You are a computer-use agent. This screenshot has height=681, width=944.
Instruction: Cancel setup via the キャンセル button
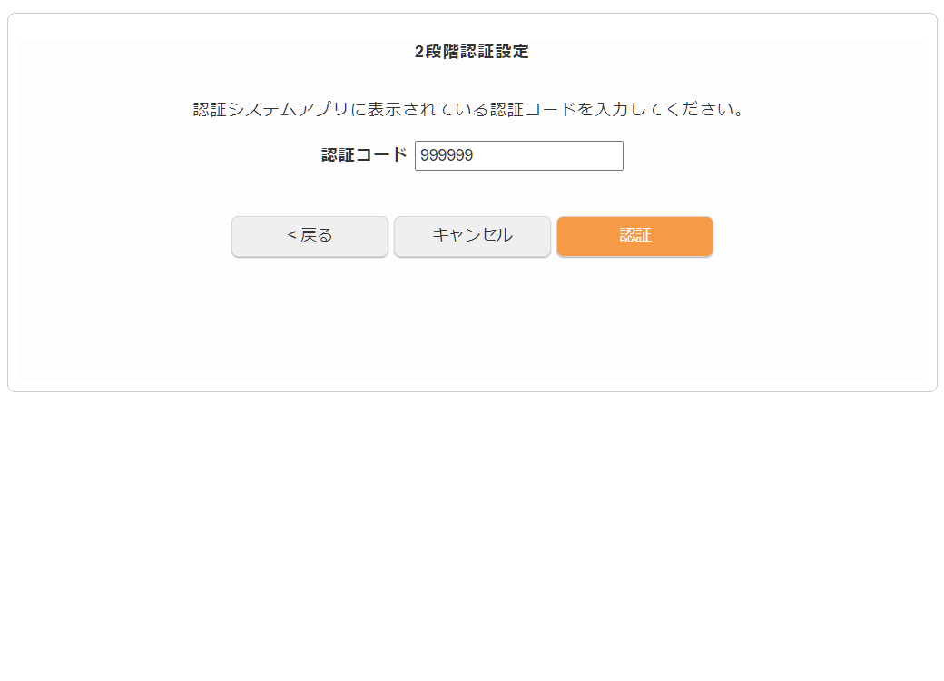(x=472, y=237)
